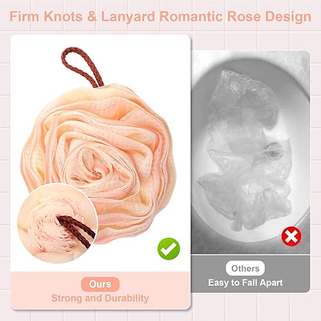Click the pink footer band under loofah

click(100, 290)
